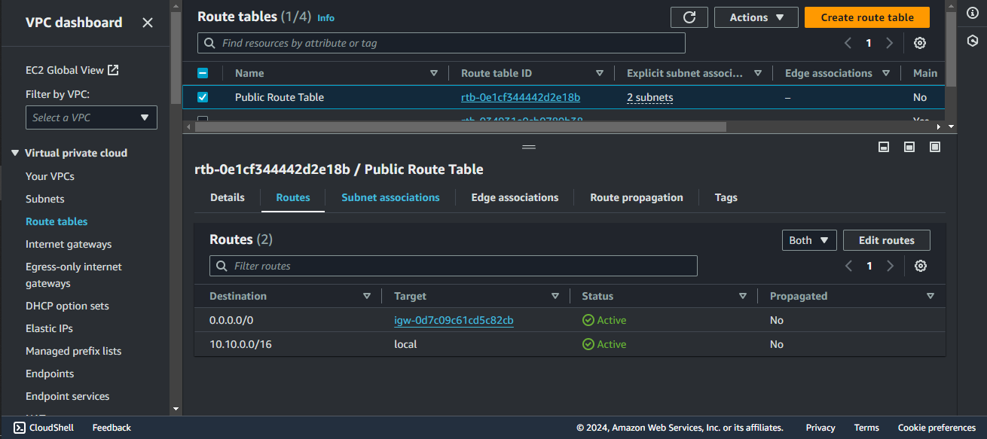Click Create route table button

coord(867,17)
